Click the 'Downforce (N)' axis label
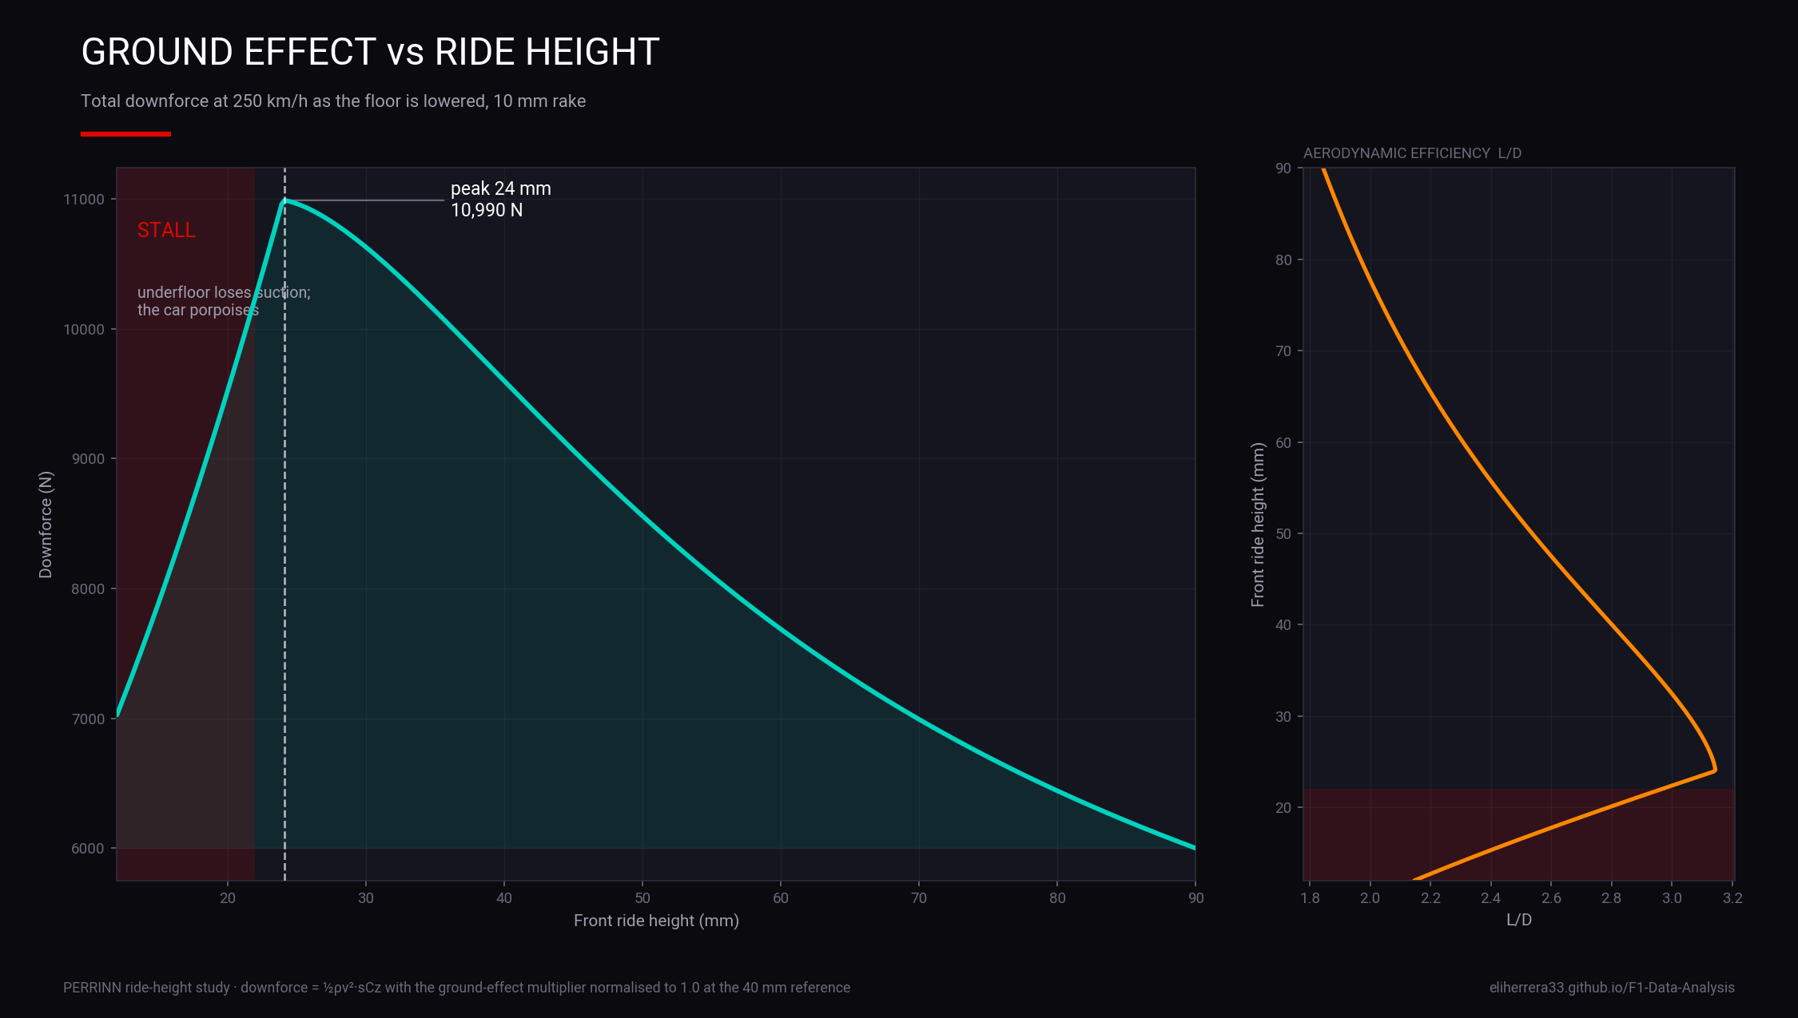Image resolution: width=1798 pixels, height=1018 pixels. 46,525
